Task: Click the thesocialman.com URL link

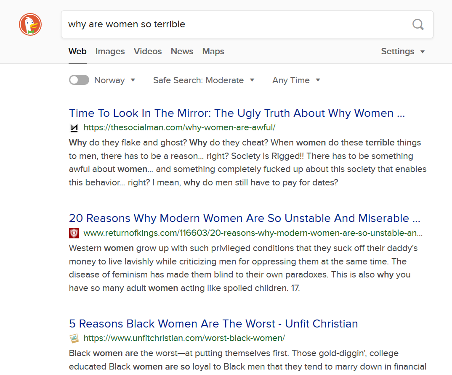Action: 179,127
